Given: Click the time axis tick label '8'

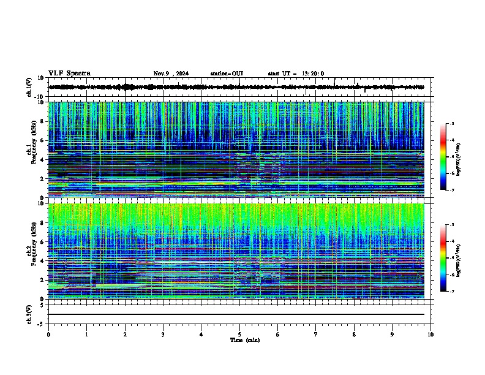Looking at the screenshot, I should [354, 335].
